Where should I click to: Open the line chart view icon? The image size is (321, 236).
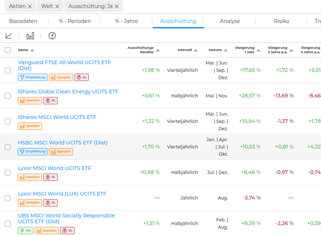coord(9,36)
